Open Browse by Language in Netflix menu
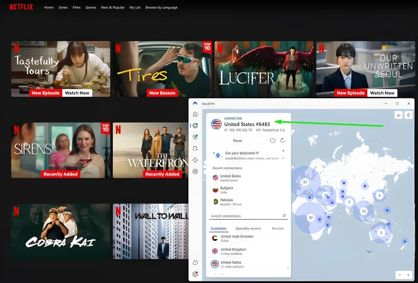This screenshot has height=283, width=418. tap(161, 7)
